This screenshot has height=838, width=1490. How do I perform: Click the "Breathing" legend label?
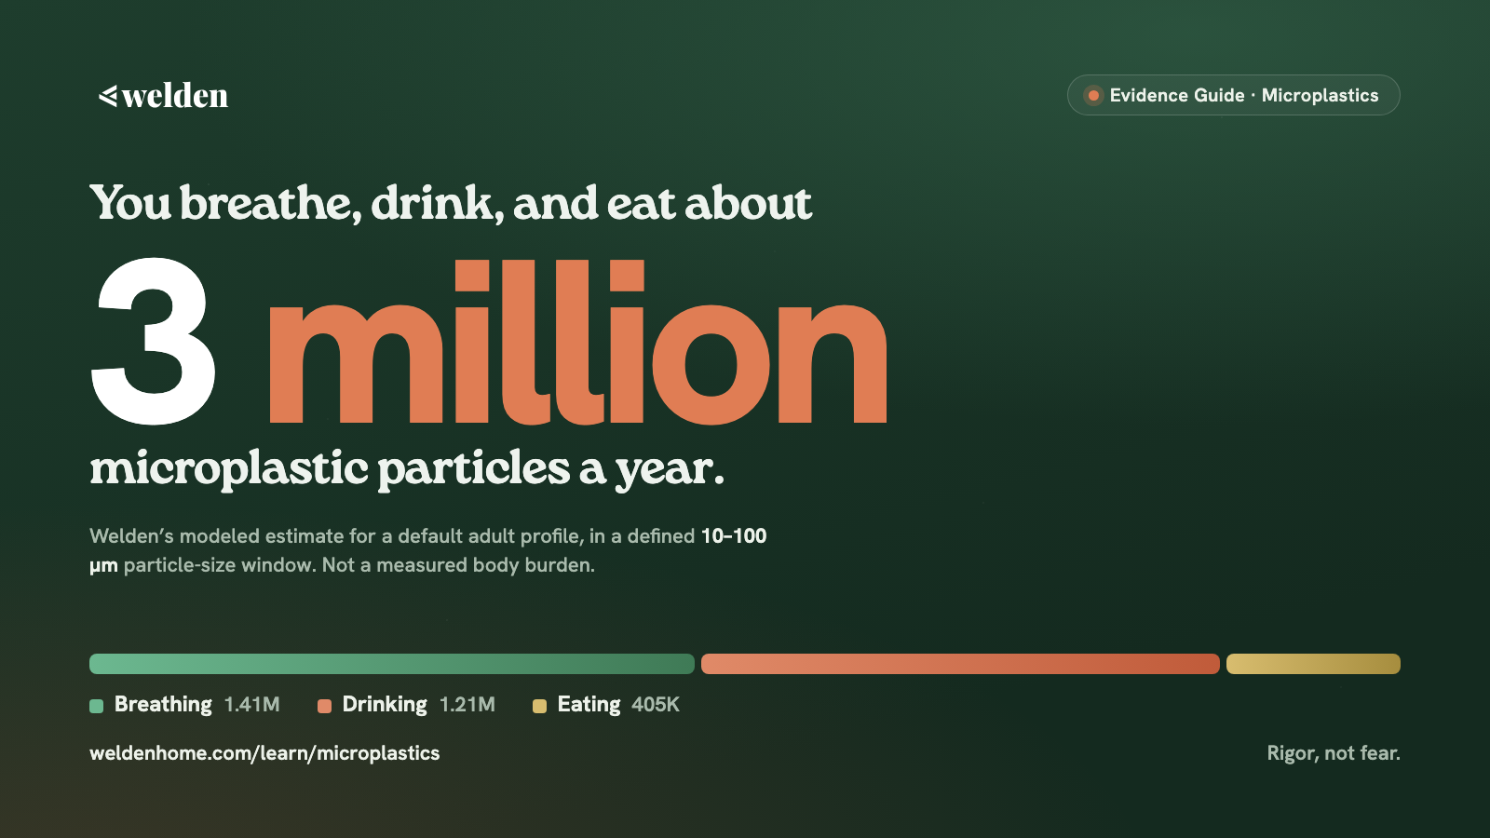point(163,705)
